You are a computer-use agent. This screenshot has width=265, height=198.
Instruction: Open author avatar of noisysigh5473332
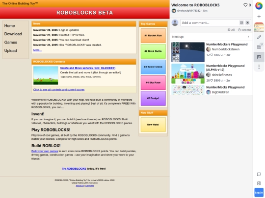point(174,11)
